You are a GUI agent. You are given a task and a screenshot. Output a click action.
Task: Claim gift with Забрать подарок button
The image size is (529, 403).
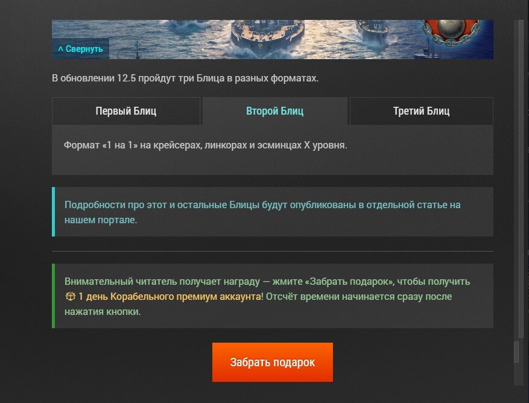(x=273, y=362)
